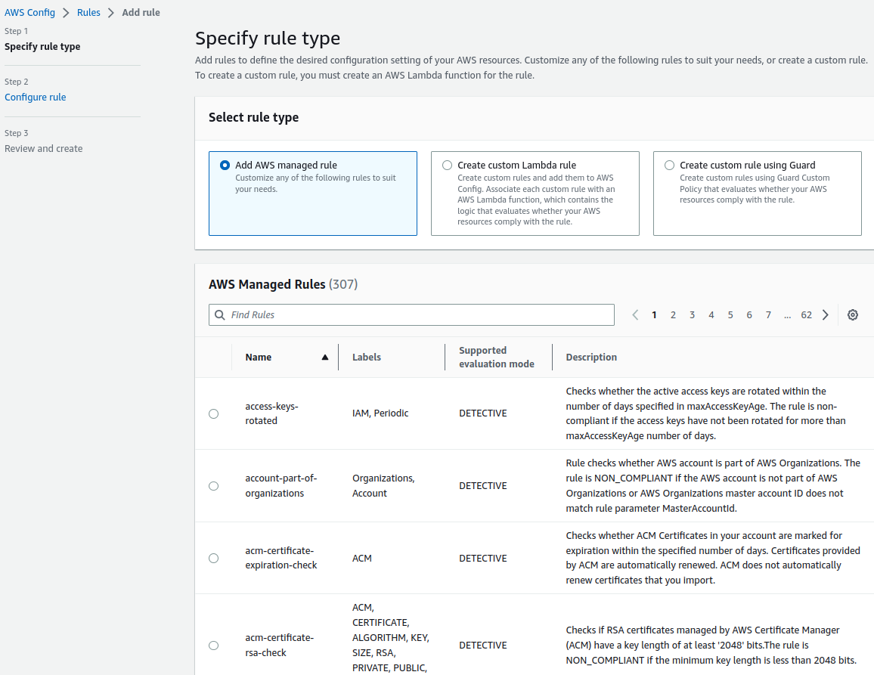Click the previous page arrow in pagination
The image size is (874, 675).
coord(635,315)
